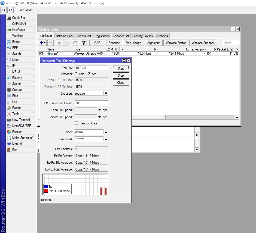The width and height of the screenshot is (256, 233).
Task: Click the Comment toolbar button
Action: (x=75, y=43)
